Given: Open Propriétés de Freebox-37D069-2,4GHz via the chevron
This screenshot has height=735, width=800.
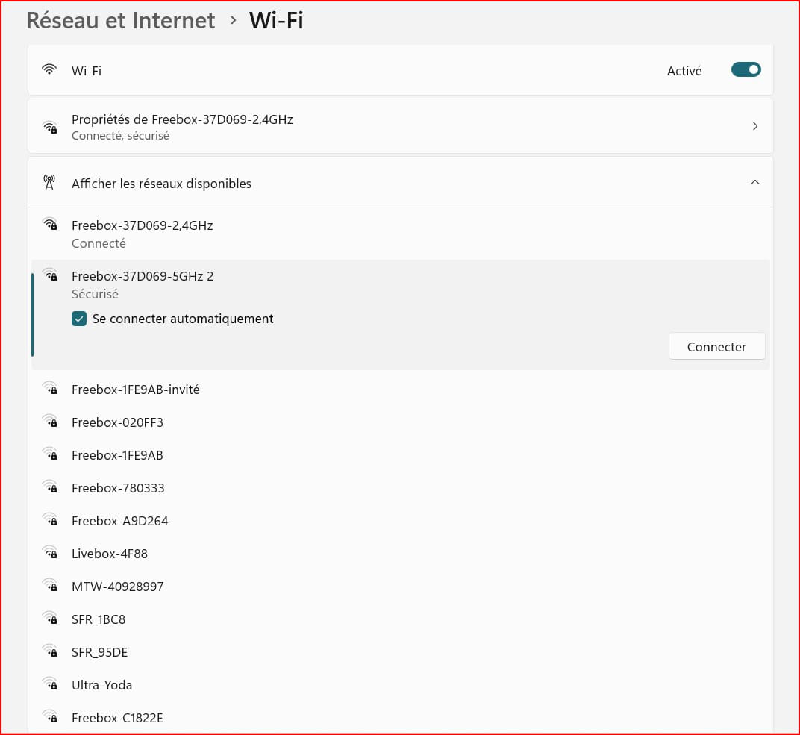Looking at the screenshot, I should click(x=754, y=127).
